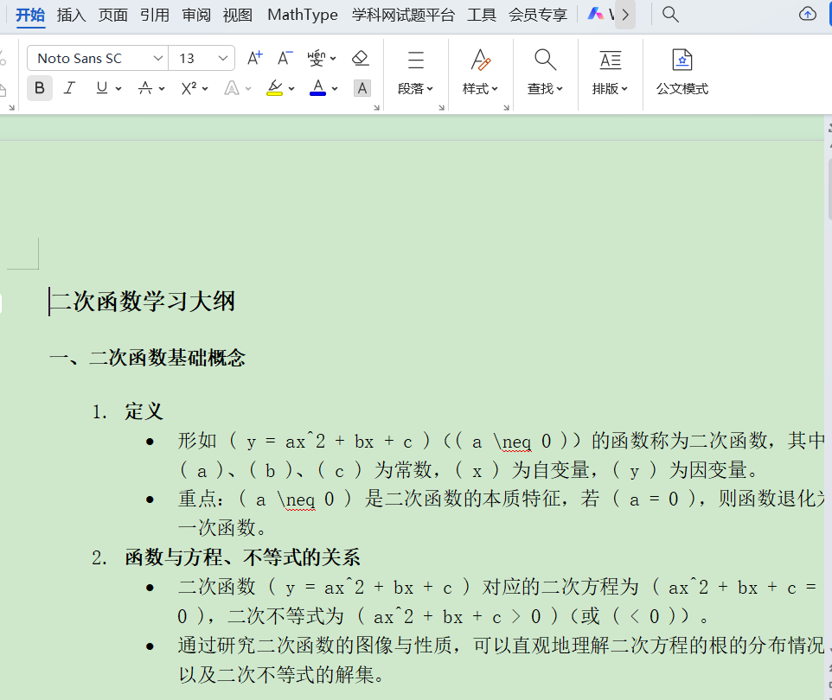
Task: Expand the underline style options arrow
Action: 117,88
